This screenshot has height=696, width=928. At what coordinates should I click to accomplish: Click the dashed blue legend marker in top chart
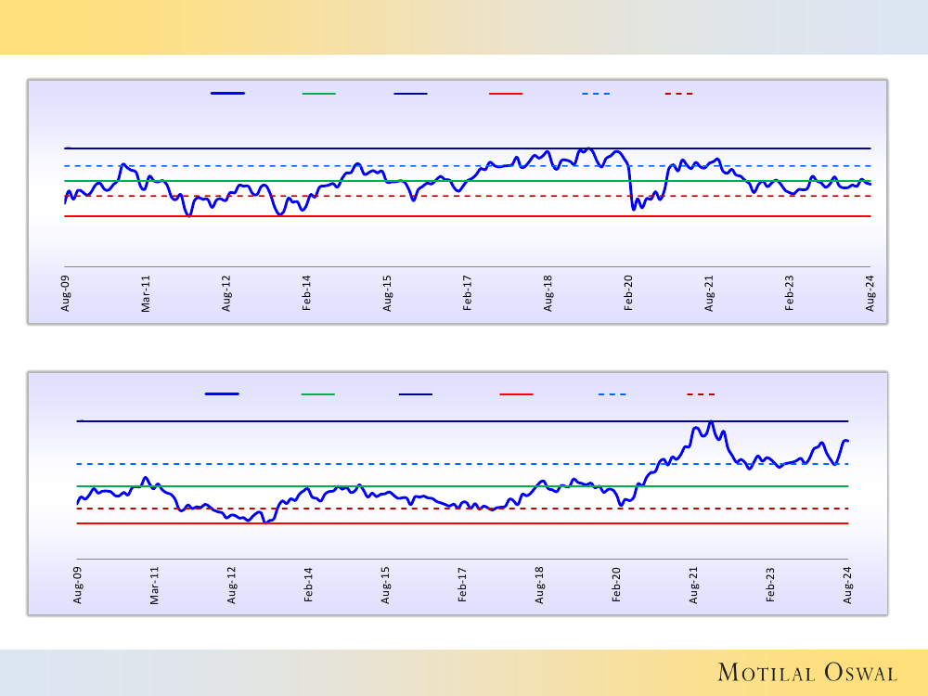596,94
